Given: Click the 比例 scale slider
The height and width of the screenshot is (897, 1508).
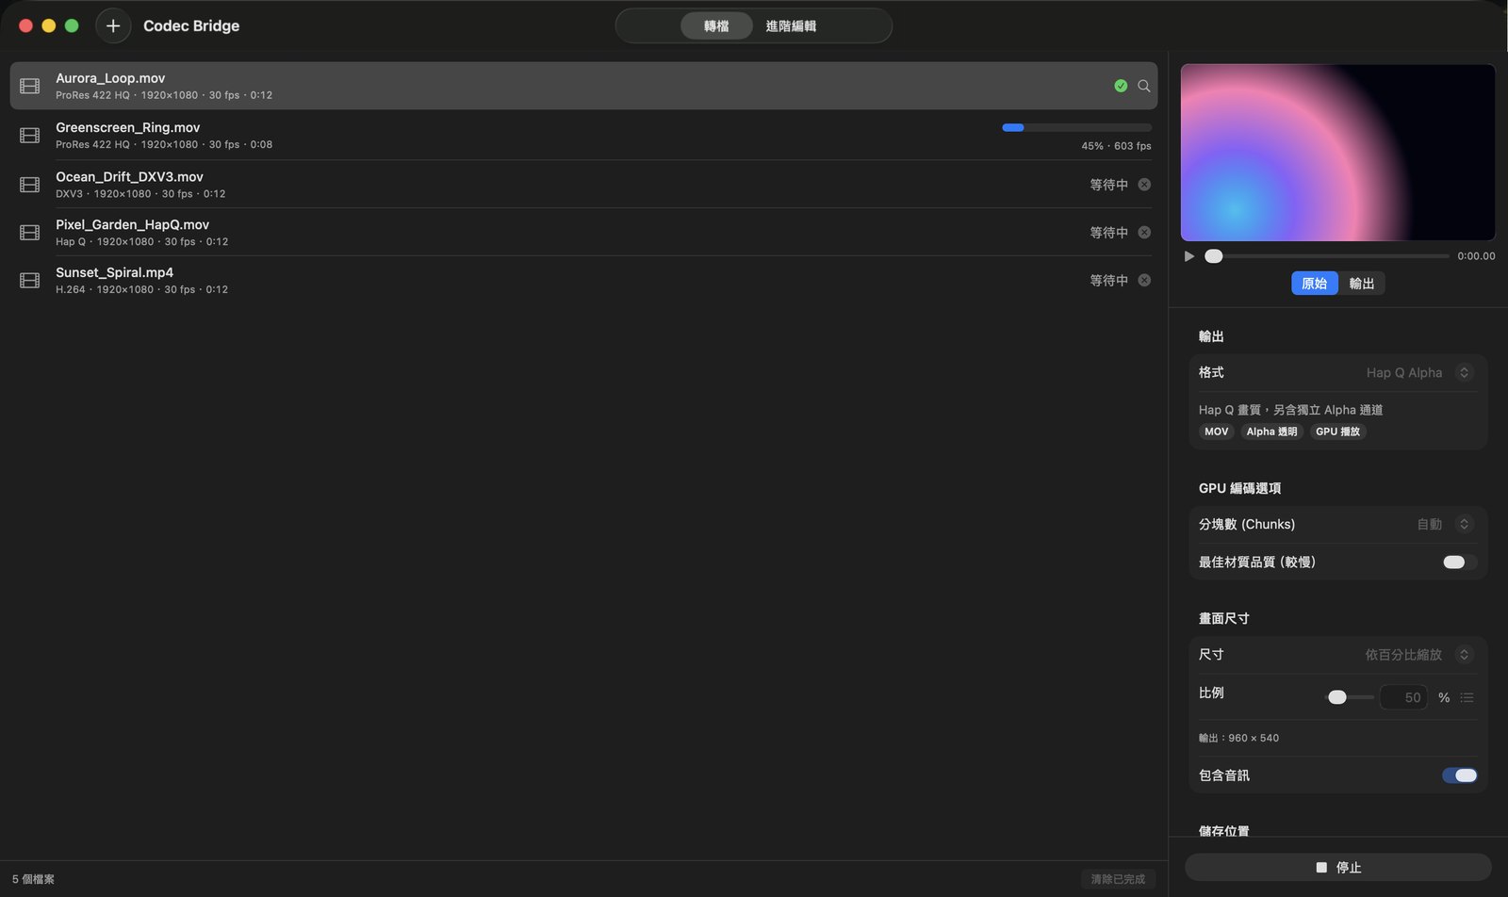Looking at the screenshot, I should (x=1350, y=697).
